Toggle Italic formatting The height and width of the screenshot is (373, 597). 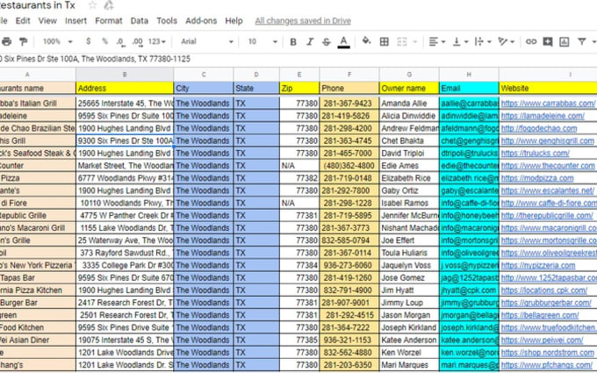pyautogui.click(x=310, y=41)
